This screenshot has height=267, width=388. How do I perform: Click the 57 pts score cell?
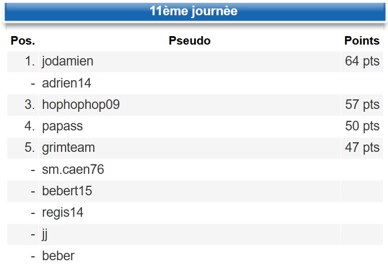pyautogui.click(x=362, y=104)
